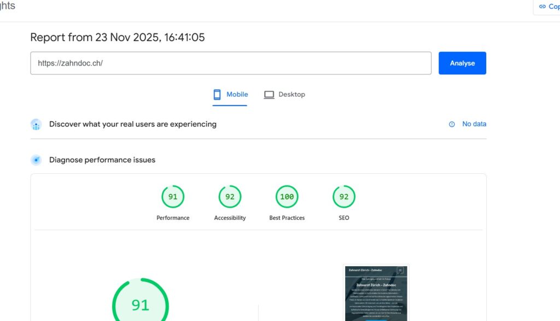Click the Mobile phone icon
The height and width of the screenshot is (321, 560).
(x=217, y=95)
